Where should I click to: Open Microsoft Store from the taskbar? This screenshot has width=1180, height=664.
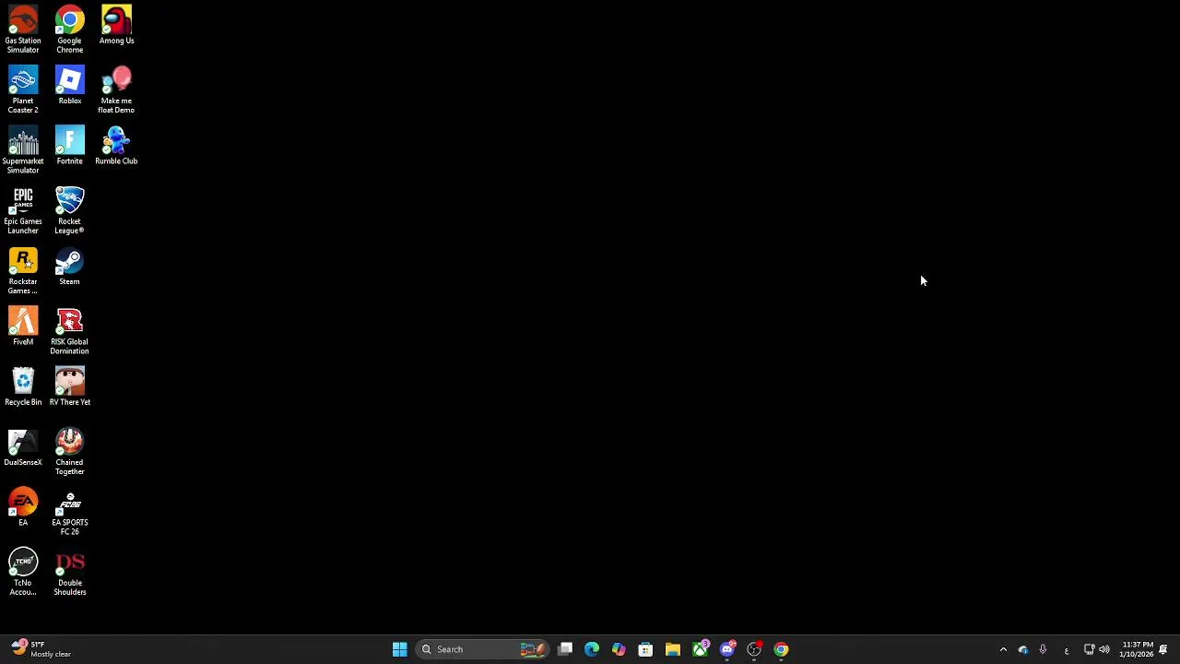(x=645, y=649)
